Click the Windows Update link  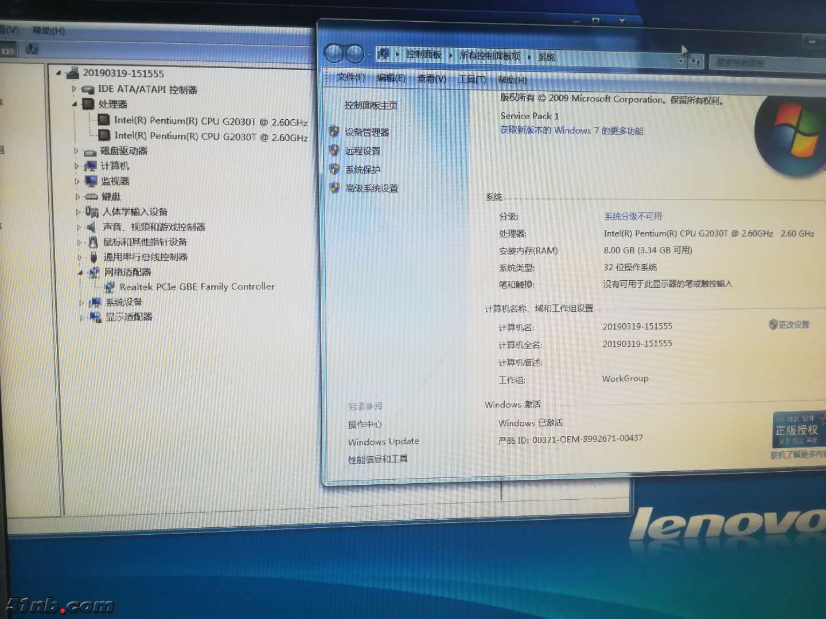383,441
